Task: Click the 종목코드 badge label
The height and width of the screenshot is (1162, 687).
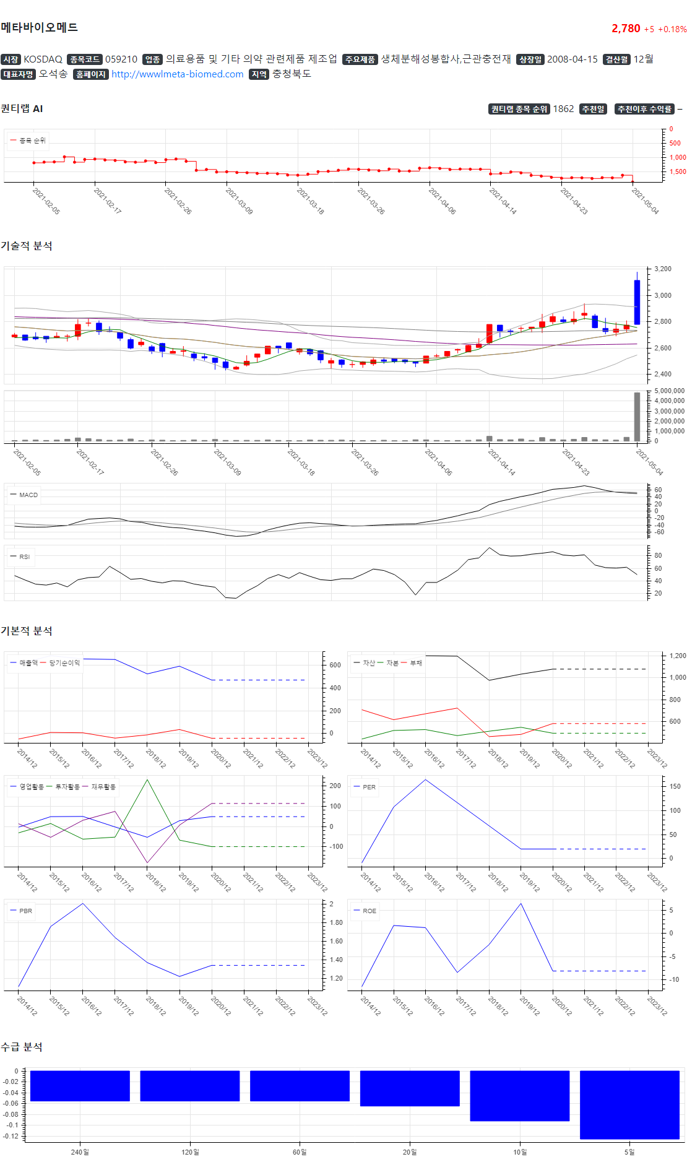Action: click(x=84, y=59)
